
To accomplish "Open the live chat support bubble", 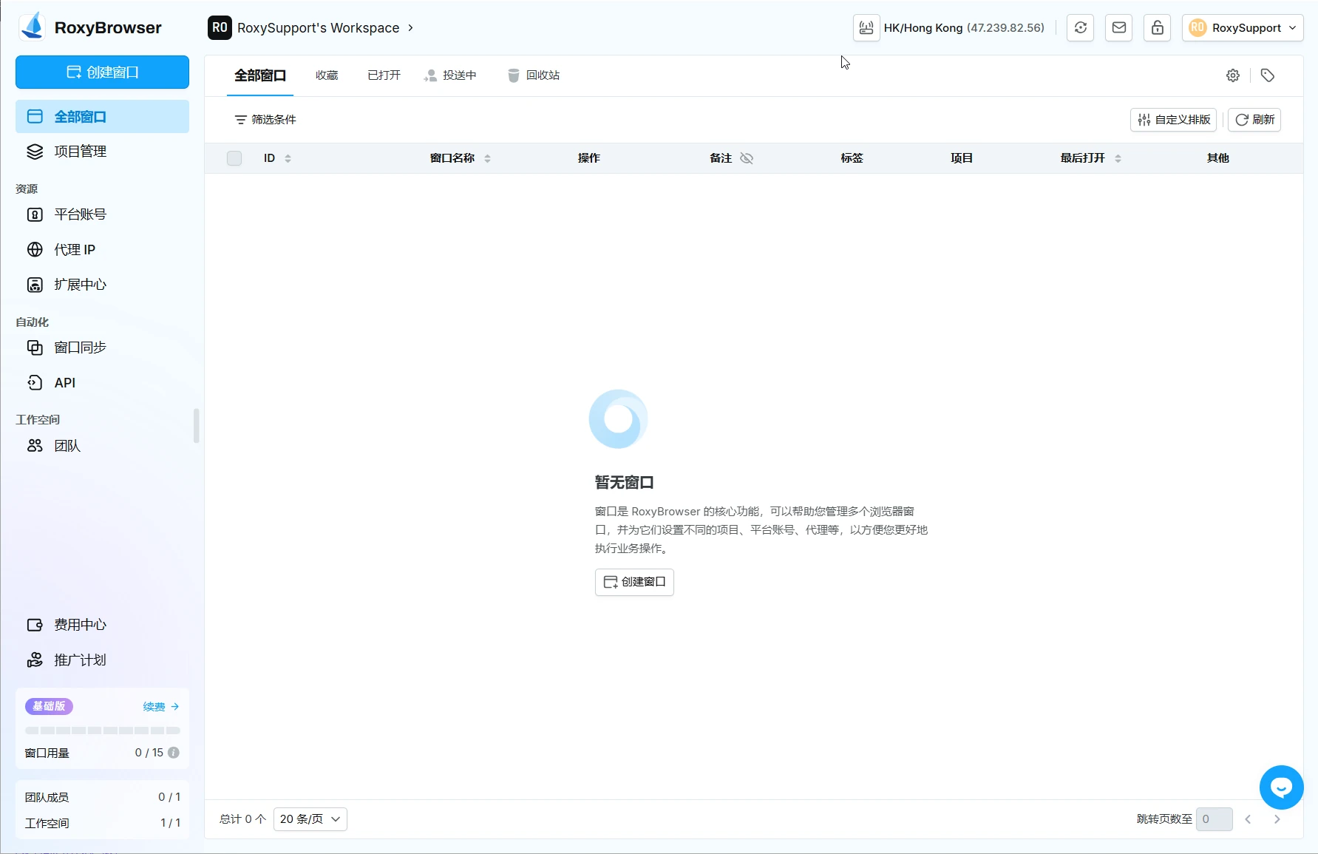I will [x=1281, y=787].
